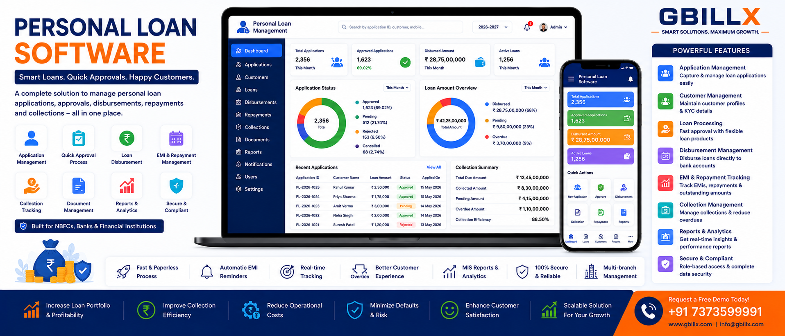Viewport: 785px width, 336px height.
Task: Expand the Admin account menu arrow
Action: (x=566, y=27)
